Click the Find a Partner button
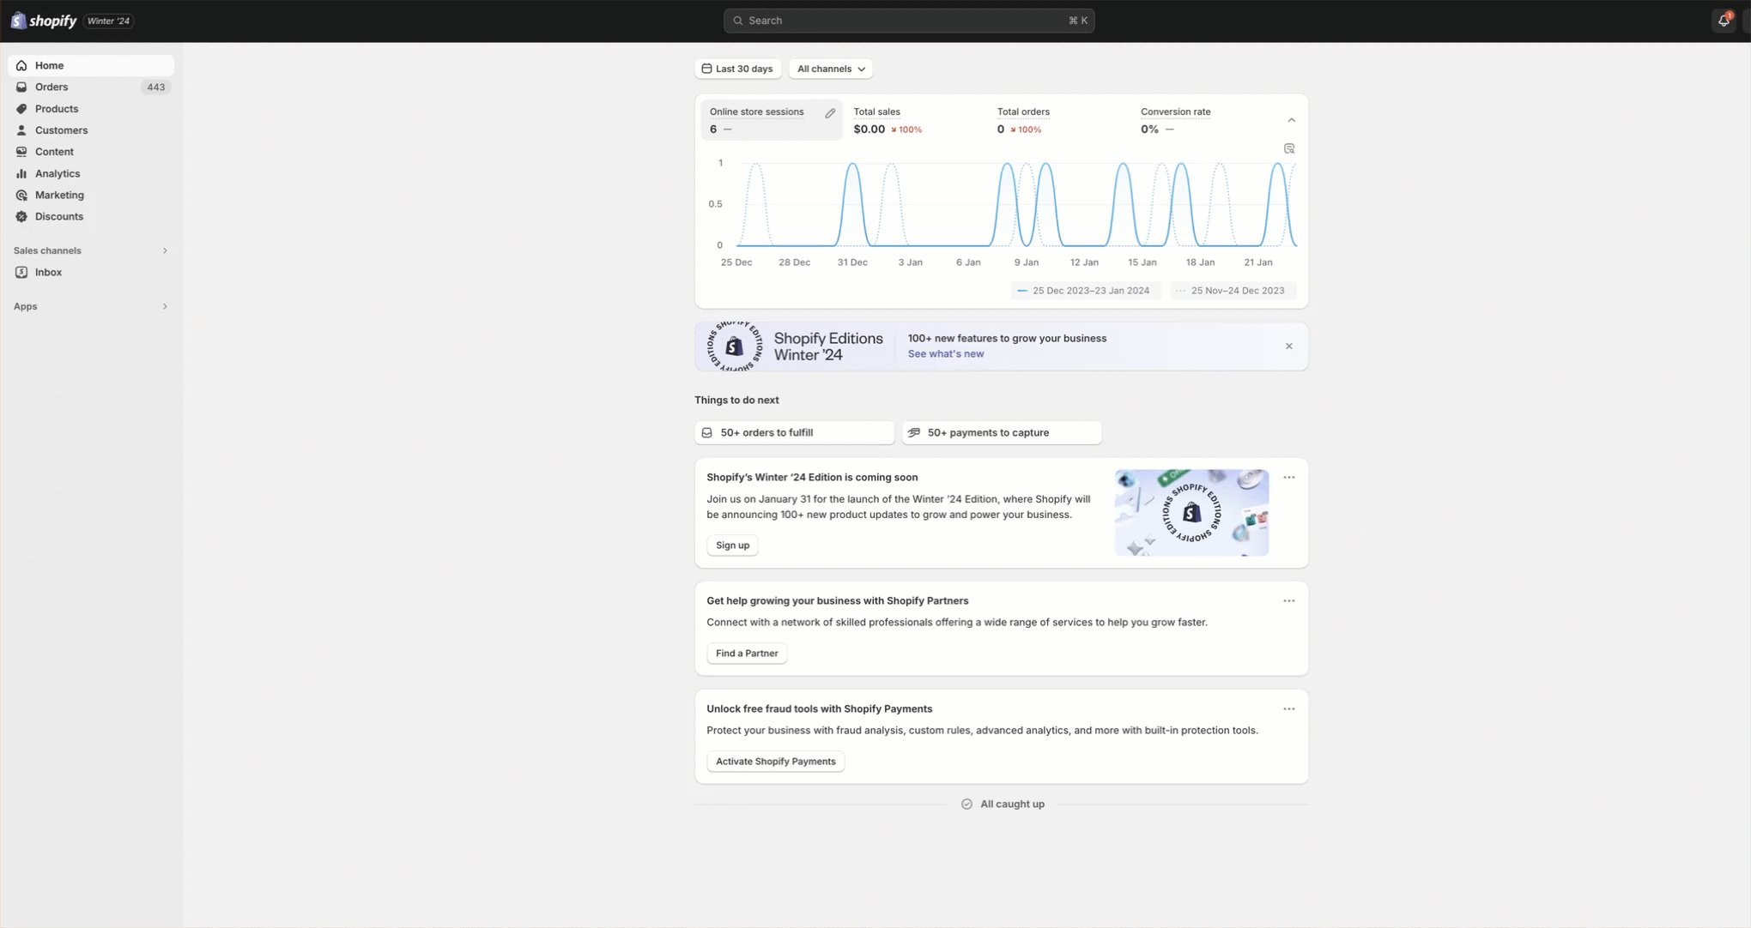This screenshot has width=1751, height=928. click(x=747, y=654)
